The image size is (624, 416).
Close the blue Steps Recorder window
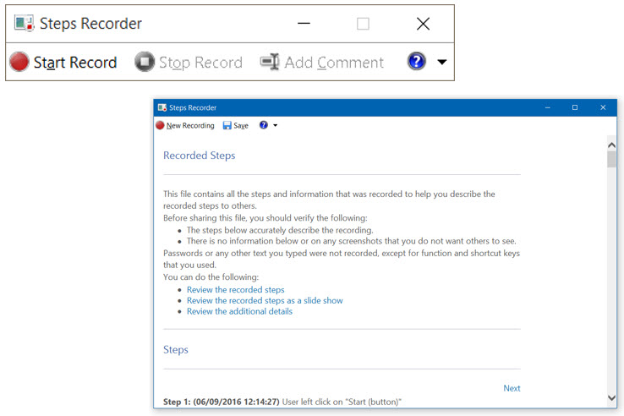point(603,107)
